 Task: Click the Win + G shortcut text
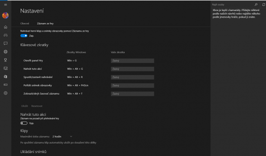click(x=72, y=61)
